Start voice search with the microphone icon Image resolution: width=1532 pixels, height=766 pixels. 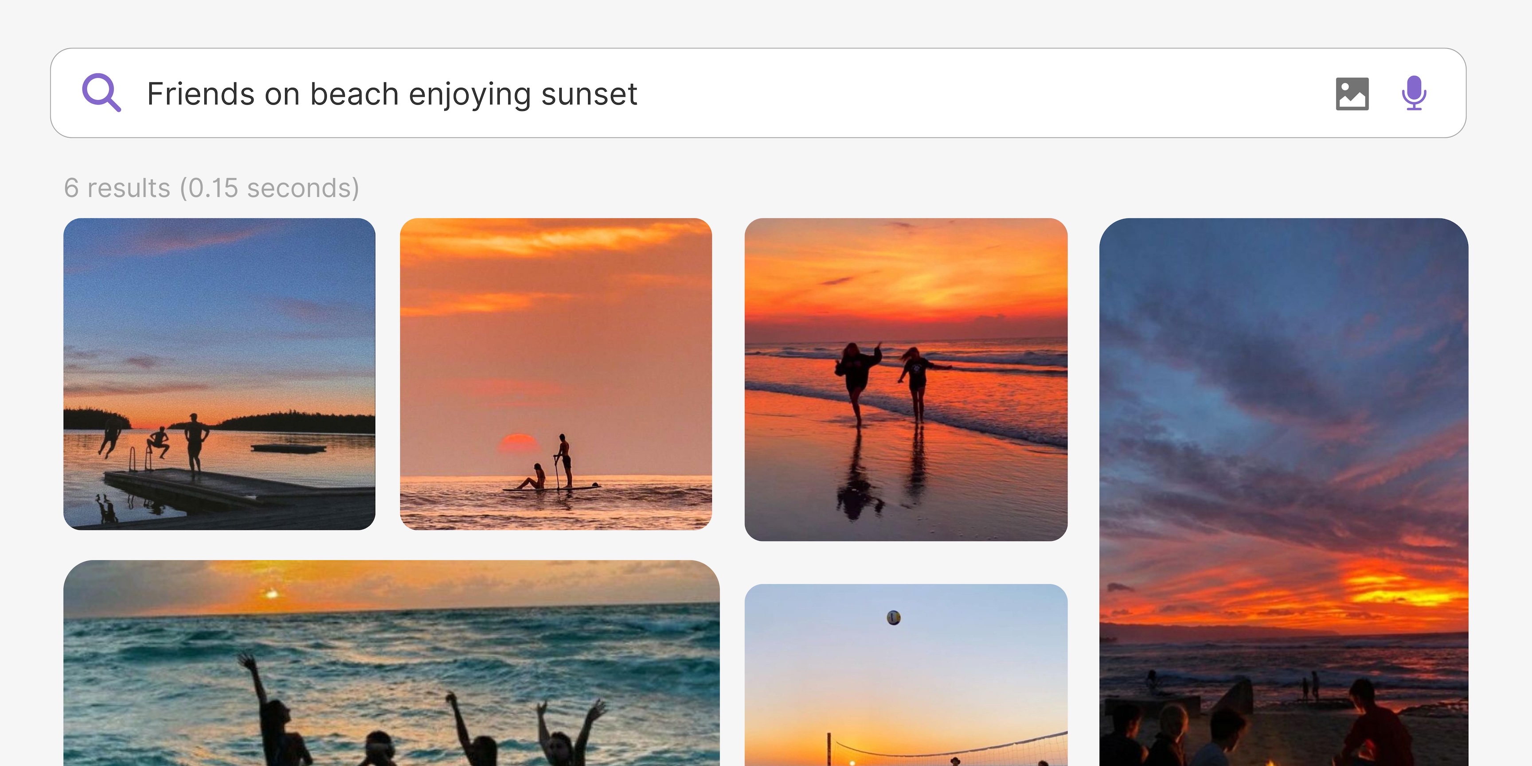1414,93
